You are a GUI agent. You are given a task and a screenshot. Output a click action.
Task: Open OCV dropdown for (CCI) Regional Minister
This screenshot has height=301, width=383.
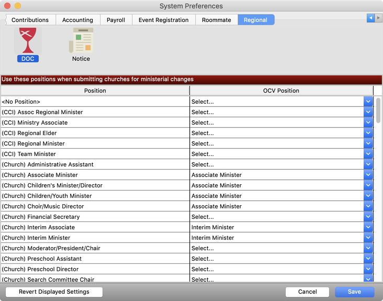(368, 143)
